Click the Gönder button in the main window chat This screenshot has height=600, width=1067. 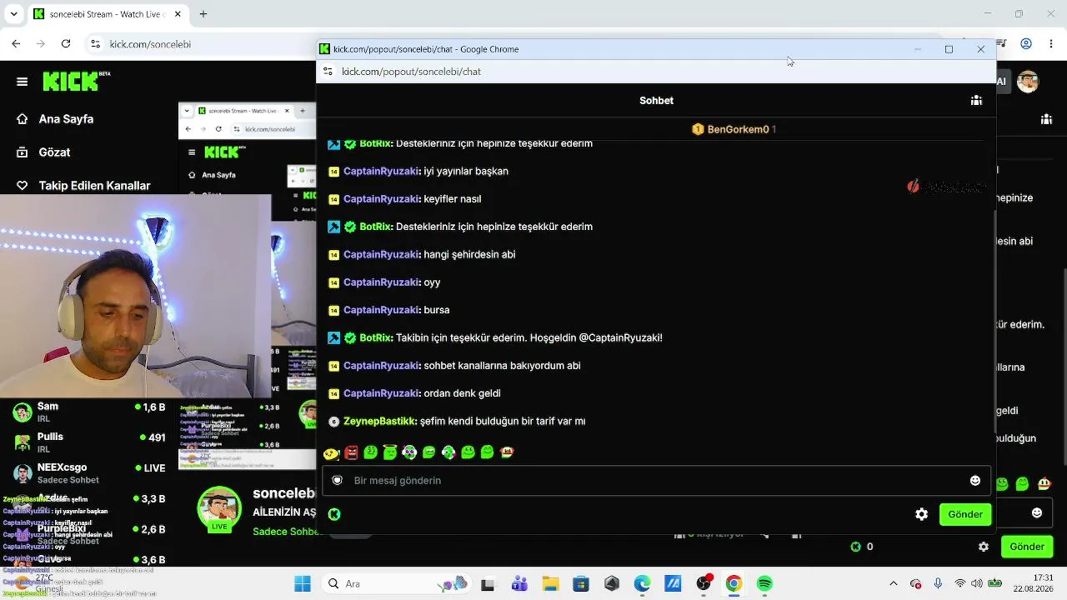pos(1027,547)
